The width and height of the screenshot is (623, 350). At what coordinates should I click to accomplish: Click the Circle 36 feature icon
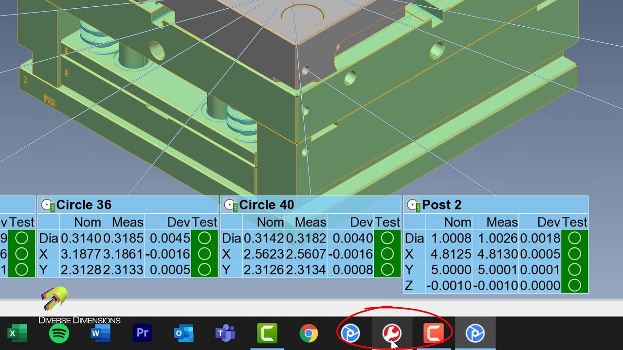click(x=48, y=205)
